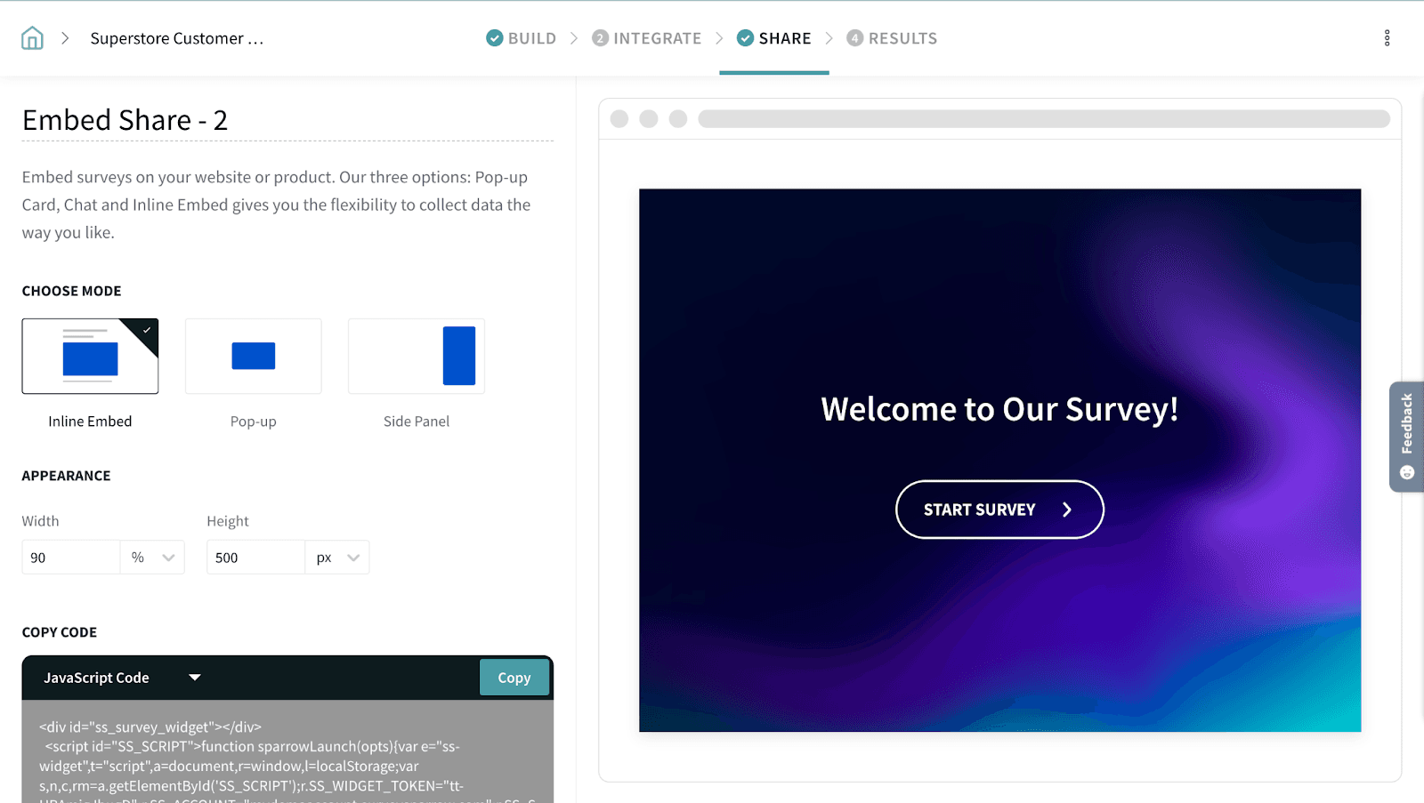Screen dimensions: 1424x803
Task: Select Inline Embed mode
Action: [90, 357]
